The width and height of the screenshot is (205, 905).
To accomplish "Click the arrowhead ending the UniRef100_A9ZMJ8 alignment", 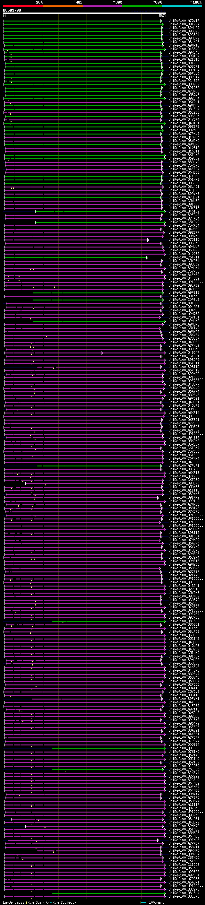I will [x=158, y=840].
